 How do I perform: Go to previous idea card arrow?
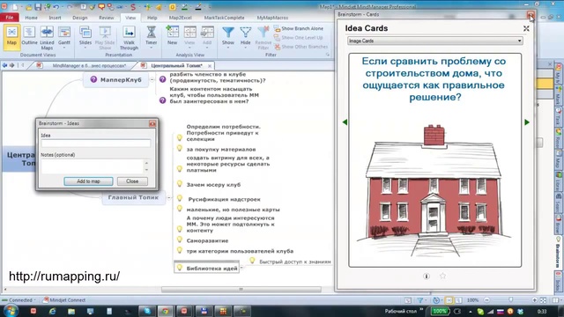(345, 122)
